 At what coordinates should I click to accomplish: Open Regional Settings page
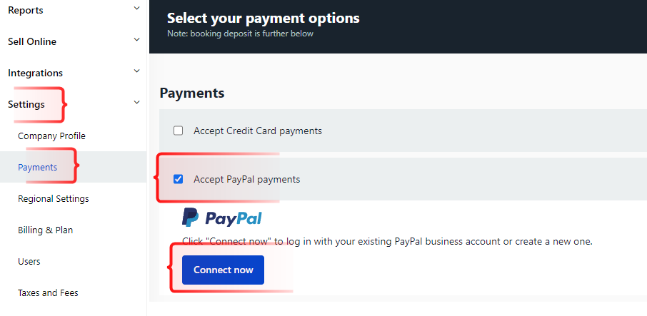(x=54, y=198)
